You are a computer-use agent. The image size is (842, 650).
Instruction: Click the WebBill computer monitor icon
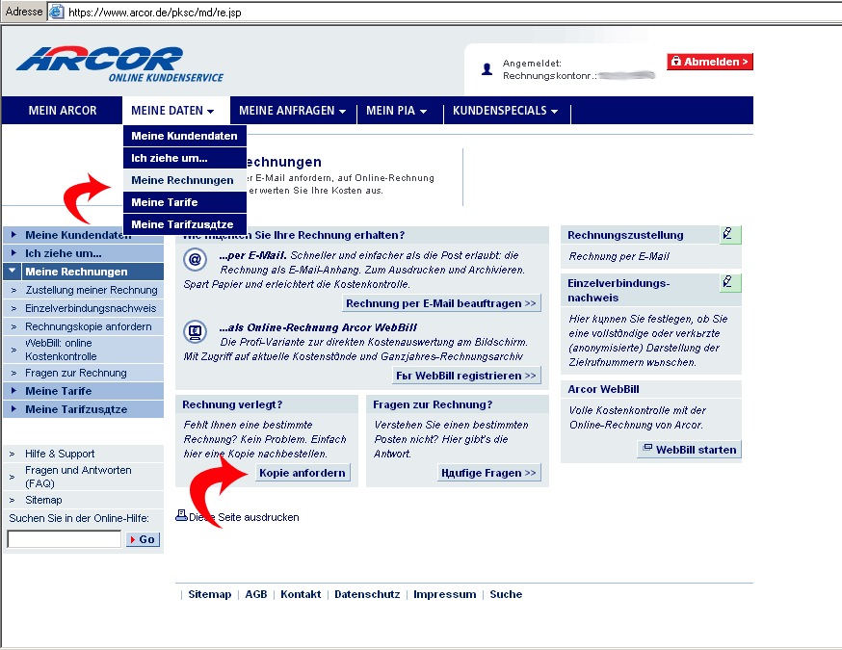pos(195,332)
